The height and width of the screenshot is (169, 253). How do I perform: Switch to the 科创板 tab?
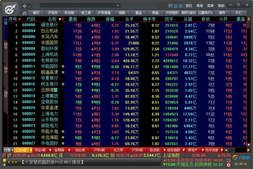pos(70,13)
